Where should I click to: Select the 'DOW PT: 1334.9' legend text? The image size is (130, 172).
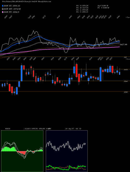tap(11, 12)
